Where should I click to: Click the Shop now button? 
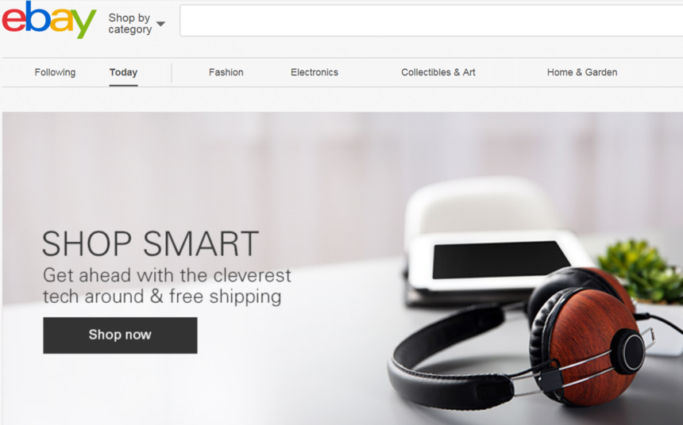[x=120, y=335]
